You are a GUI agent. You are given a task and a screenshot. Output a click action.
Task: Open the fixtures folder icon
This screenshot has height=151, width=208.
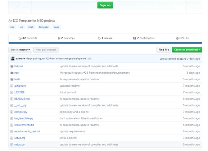tap(12, 66)
